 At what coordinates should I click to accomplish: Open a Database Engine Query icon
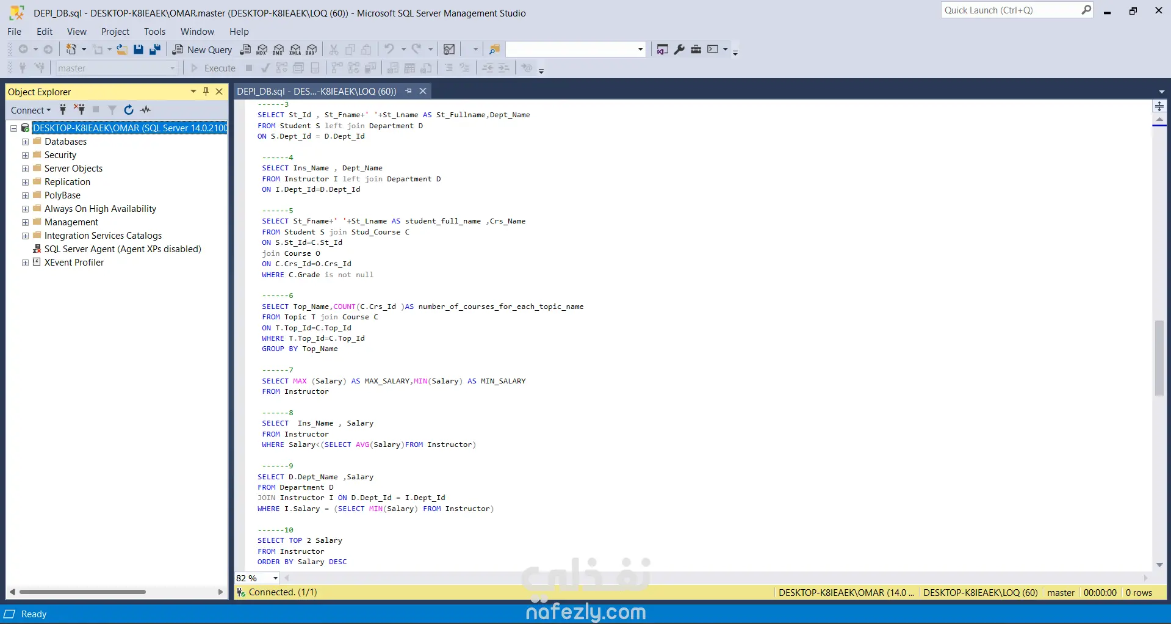pyautogui.click(x=245, y=49)
